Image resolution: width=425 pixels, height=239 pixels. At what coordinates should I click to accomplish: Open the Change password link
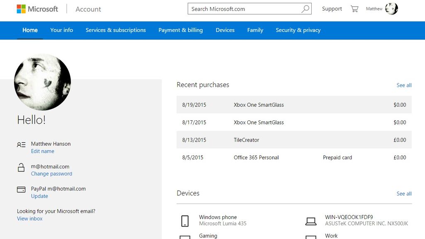click(x=51, y=173)
